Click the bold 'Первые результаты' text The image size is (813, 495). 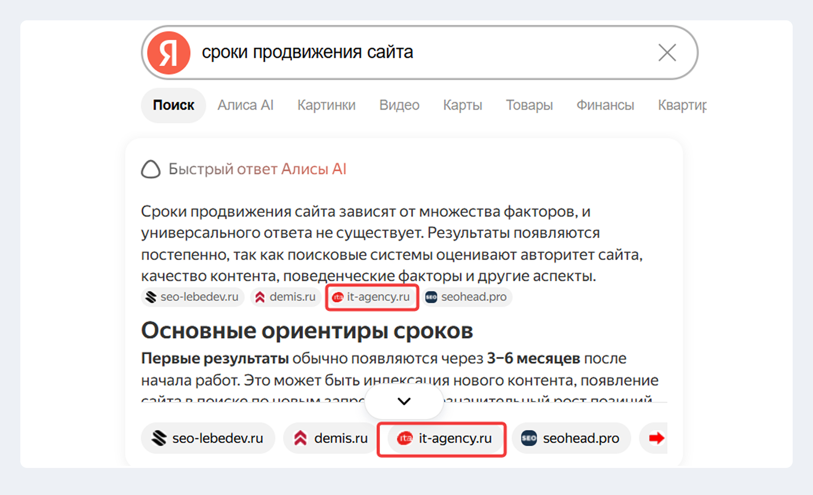(x=215, y=359)
